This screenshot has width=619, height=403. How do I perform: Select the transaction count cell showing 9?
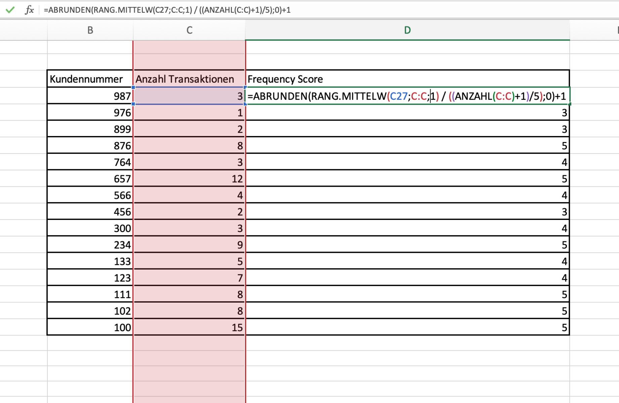189,245
